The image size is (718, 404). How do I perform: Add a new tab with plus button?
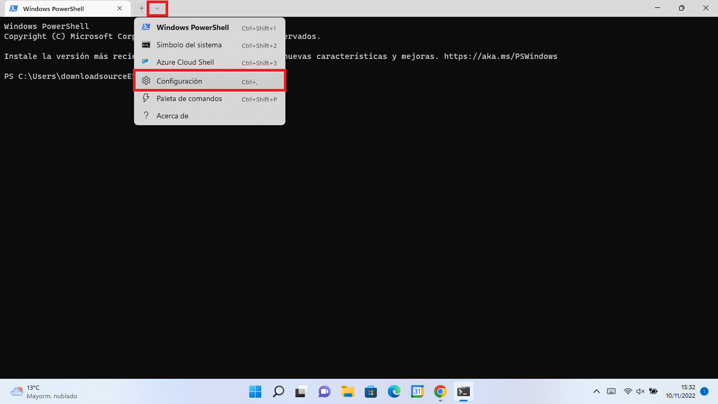pos(141,8)
